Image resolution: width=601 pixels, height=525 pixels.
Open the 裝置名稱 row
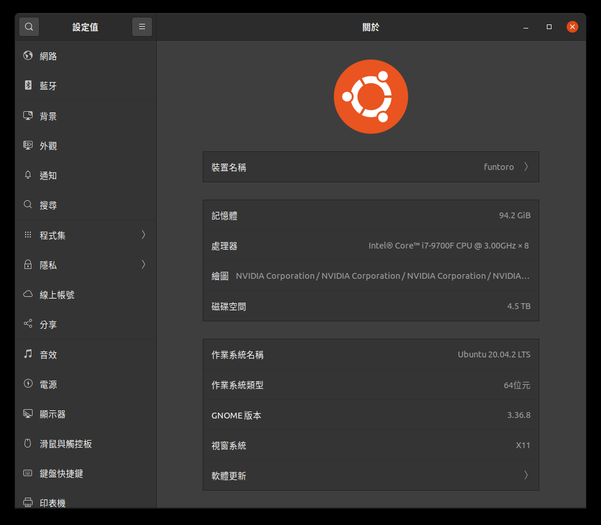[x=370, y=166]
